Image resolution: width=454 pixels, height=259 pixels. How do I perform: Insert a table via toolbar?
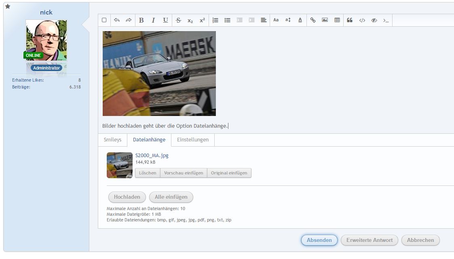pyautogui.click(x=337, y=20)
